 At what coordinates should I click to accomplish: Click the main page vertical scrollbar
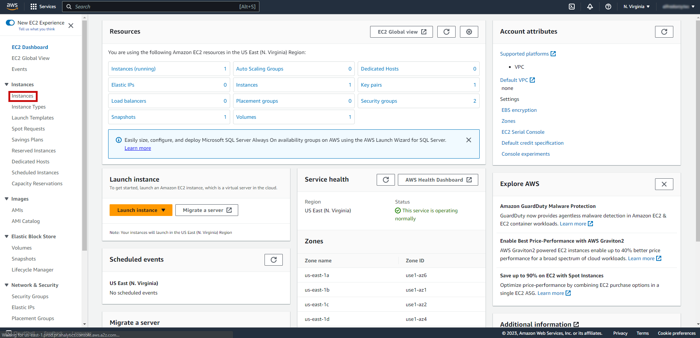(697, 132)
